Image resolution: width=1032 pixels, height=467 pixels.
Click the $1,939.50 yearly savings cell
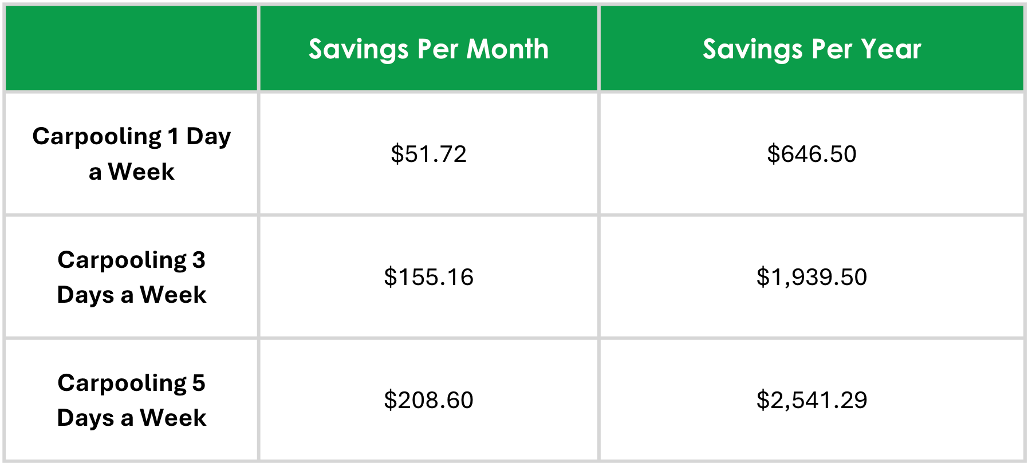(x=812, y=277)
